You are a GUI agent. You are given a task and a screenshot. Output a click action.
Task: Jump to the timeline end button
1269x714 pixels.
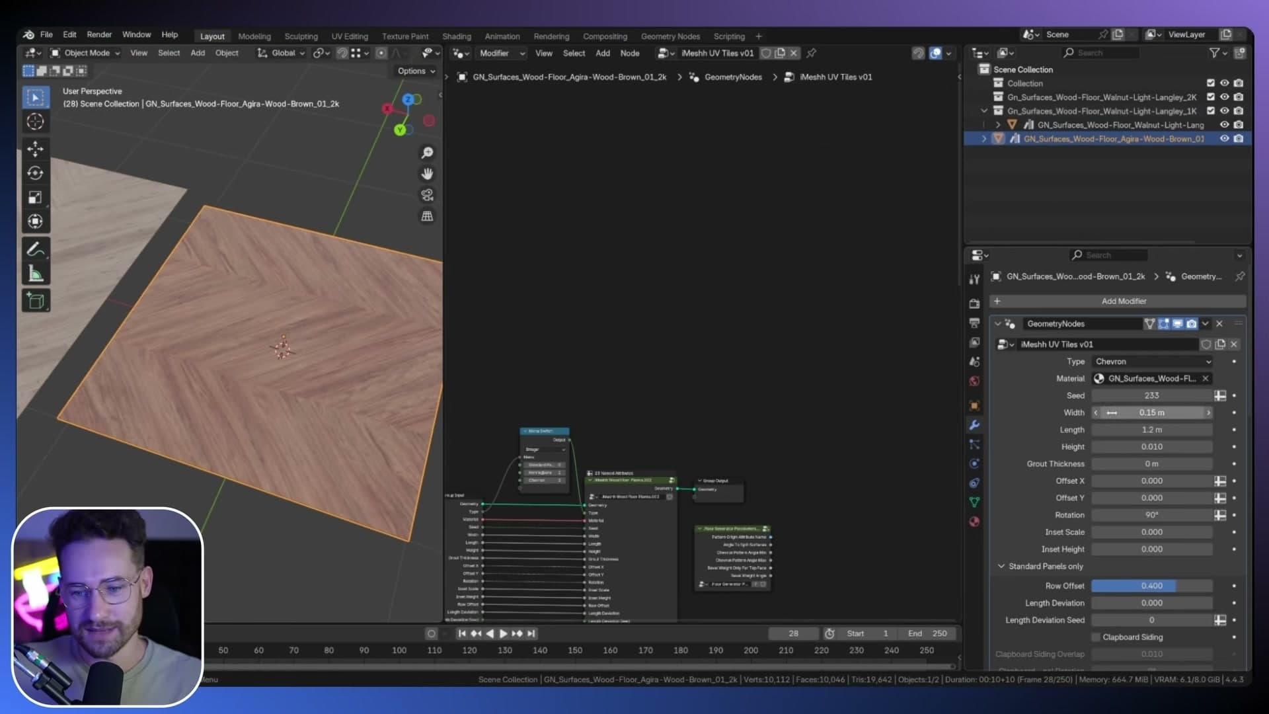[531, 633]
